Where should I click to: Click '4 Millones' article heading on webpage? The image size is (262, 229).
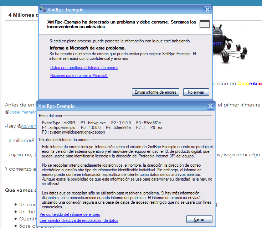pos(24,15)
